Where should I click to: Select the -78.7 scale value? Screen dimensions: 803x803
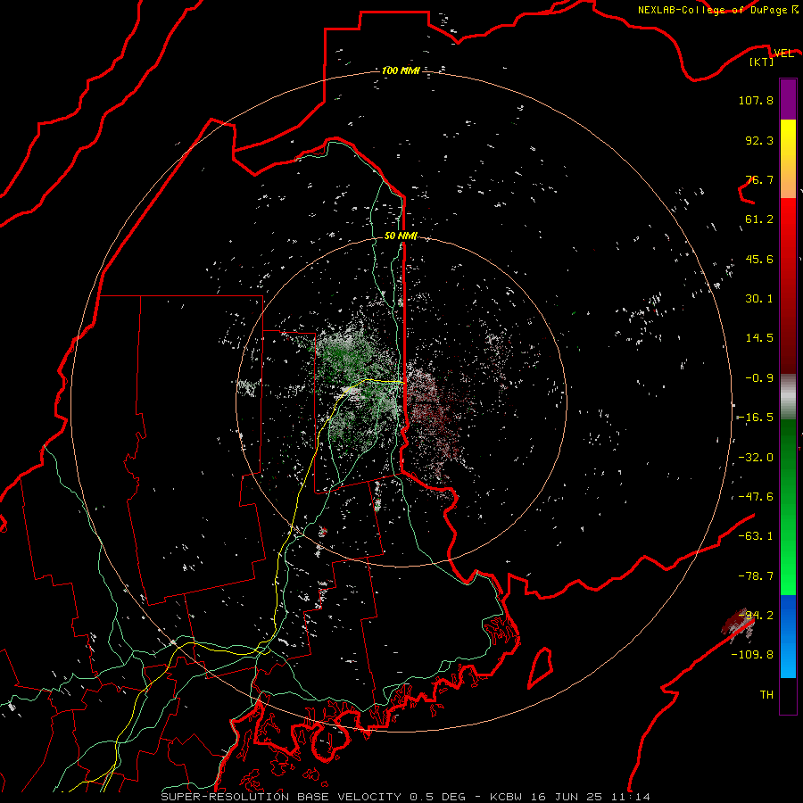(756, 576)
